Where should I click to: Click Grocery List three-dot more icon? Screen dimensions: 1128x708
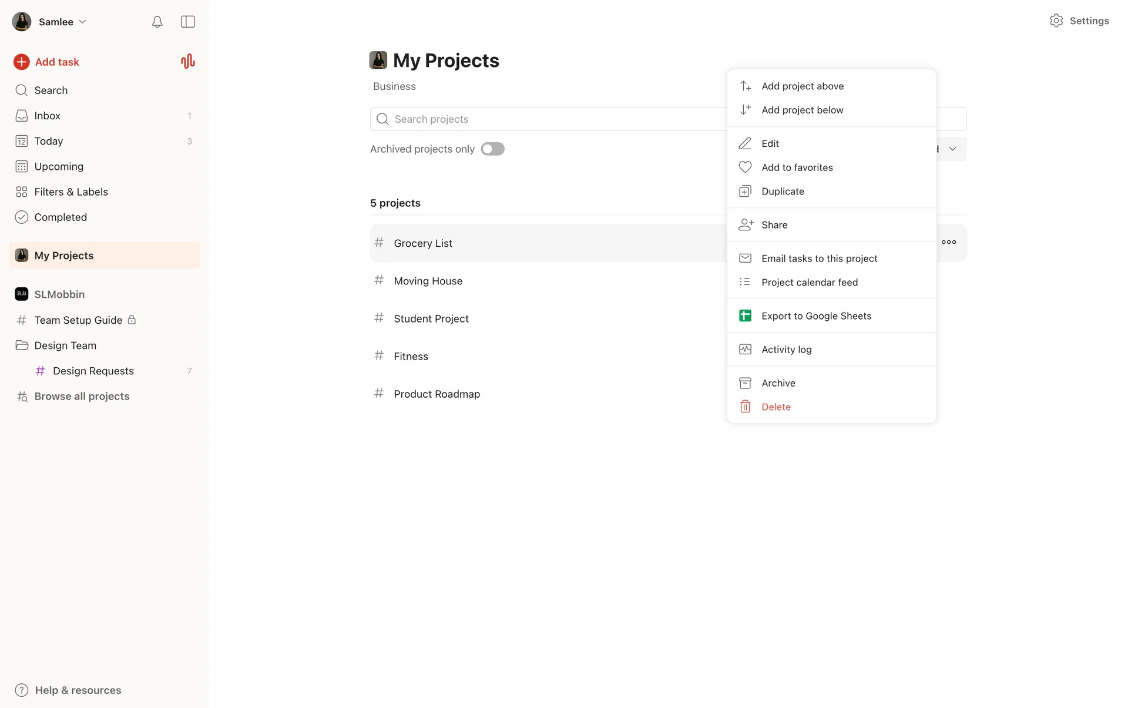[x=949, y=242]
